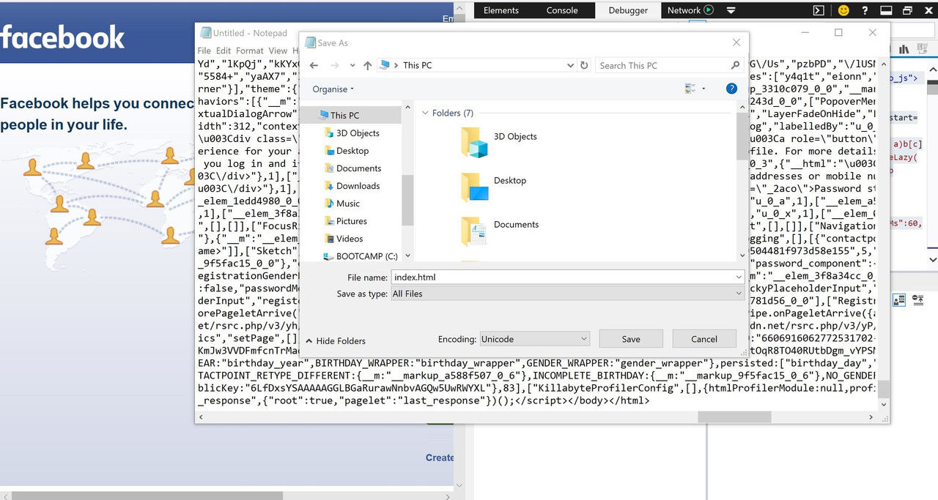Open the Documents folder icon in list
The image size is (938, 500).
pos(475,230)
